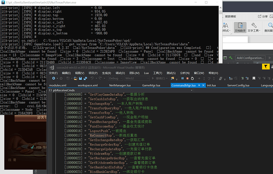
Task: Click the Add Configuration... button
Action: click(x=250, y=58)
